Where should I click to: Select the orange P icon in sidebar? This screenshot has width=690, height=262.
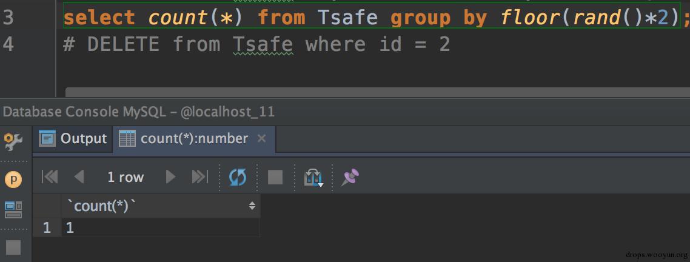[x=13, y=180]
